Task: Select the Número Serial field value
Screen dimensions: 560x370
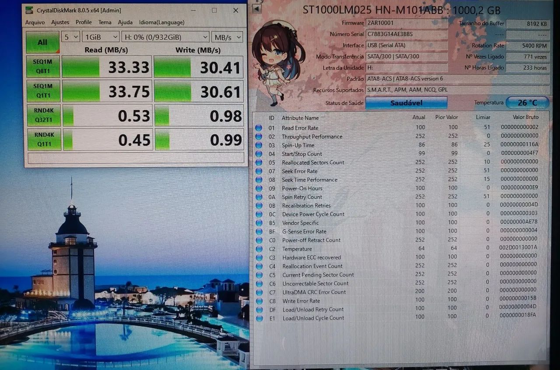Action: coord(406,34)
